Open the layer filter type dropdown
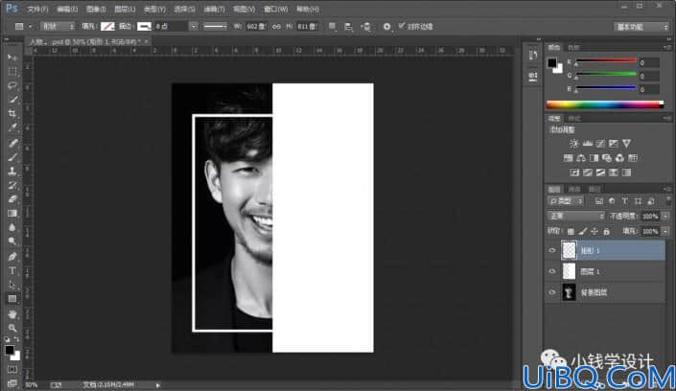 click(566, 201)
